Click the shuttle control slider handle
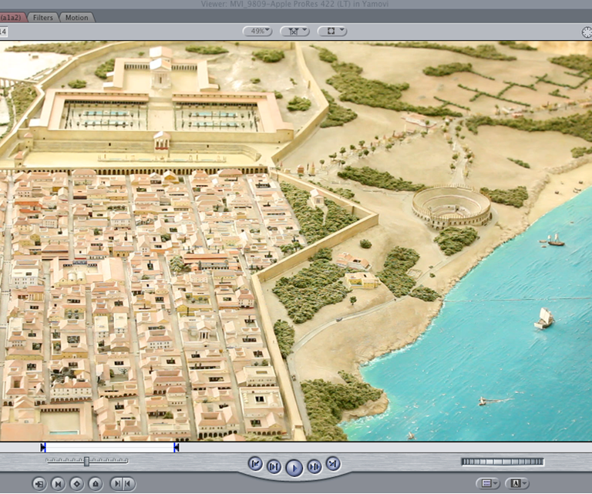 [x=86, y=461]
